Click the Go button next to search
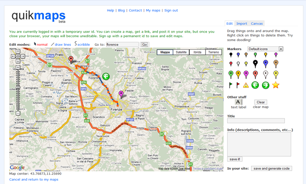306x184 pixels. pos(144,44)
